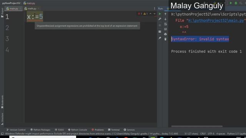Open the Python Console tool window
This screenshot has height=138, width=246.
click(78, 130)
